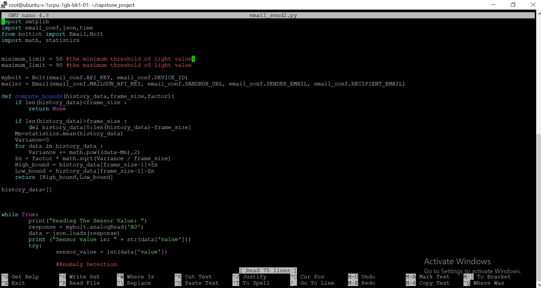Click the scrollbar down arrow
The image size is (541, 288).
[x=538, y=285]
